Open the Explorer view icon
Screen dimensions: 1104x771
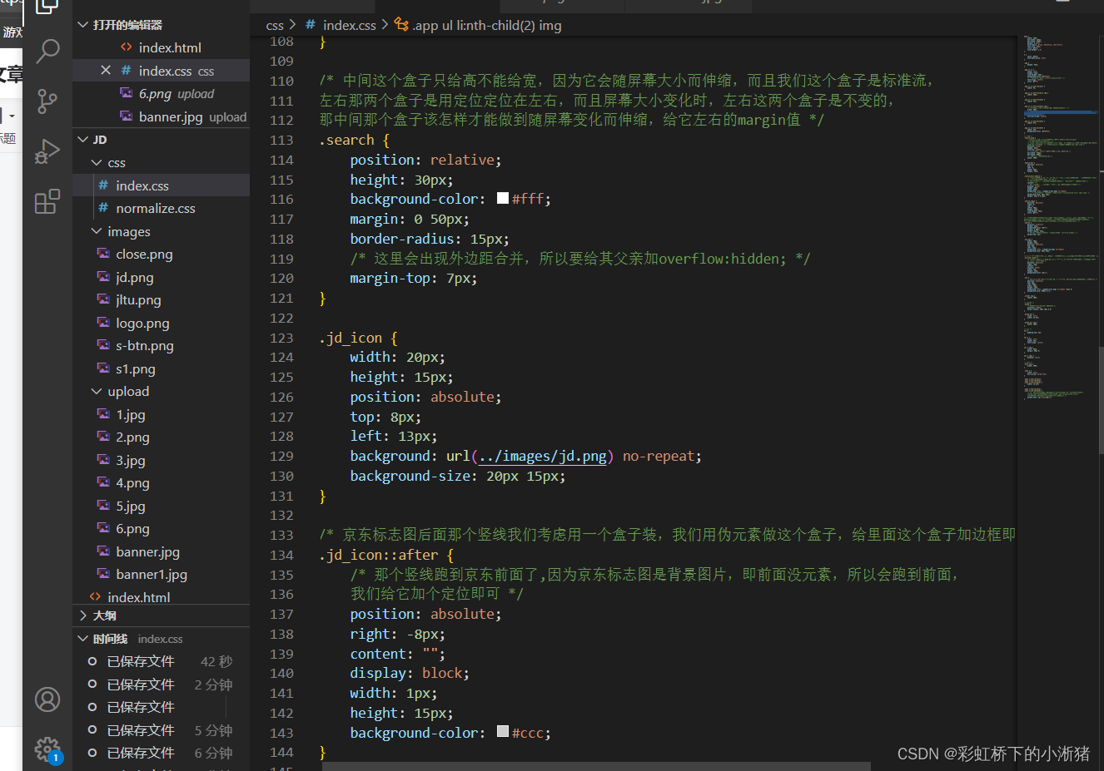(x=47, y=7)
